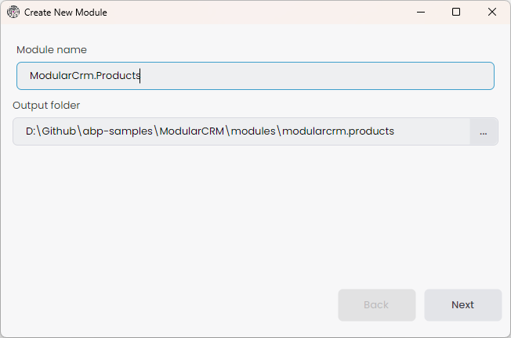Close the Create New Module dialog

click(x=491, y=13)
